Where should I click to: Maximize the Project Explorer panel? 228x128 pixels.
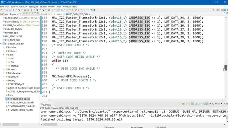(x=38, y=13)
